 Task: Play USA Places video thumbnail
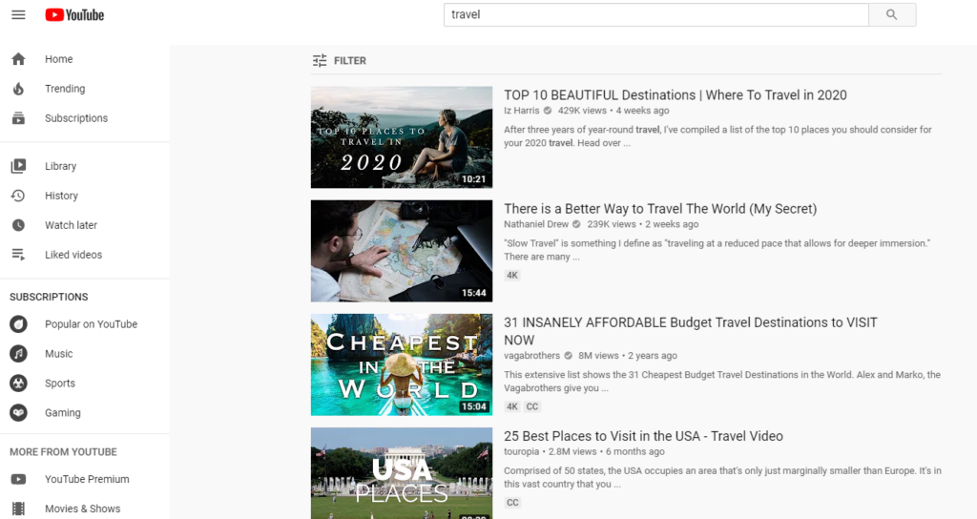point(402,473)
